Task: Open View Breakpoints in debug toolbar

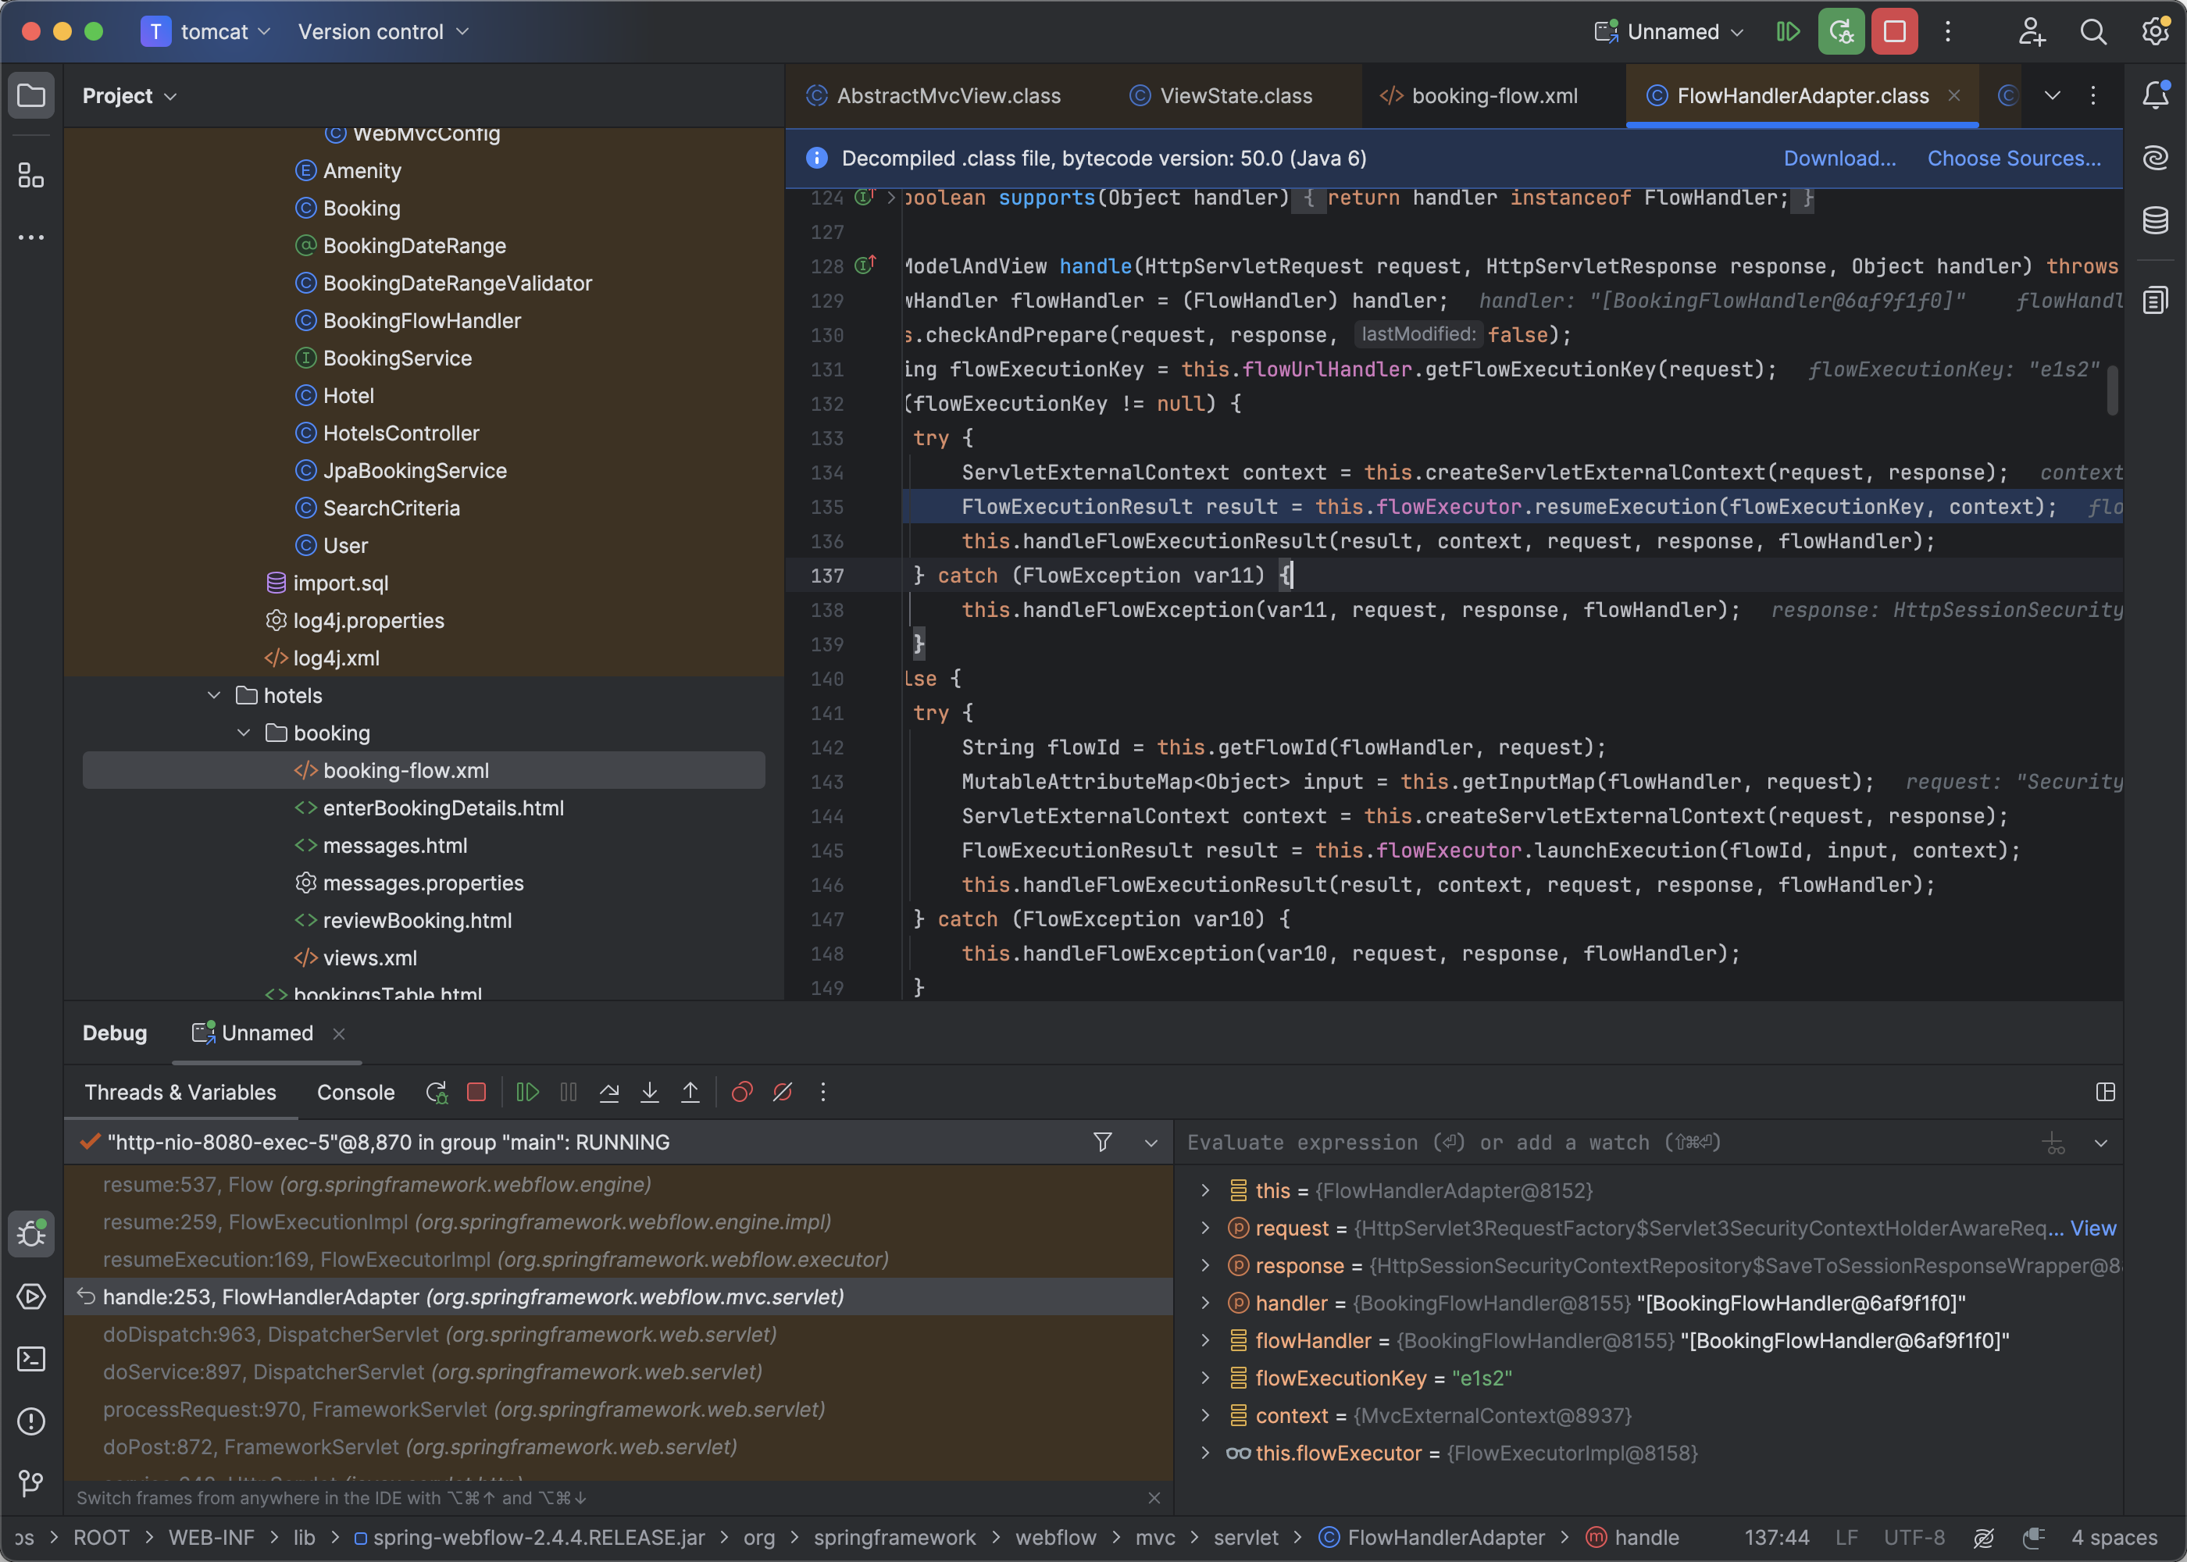Action: [x=741, y=1093]
